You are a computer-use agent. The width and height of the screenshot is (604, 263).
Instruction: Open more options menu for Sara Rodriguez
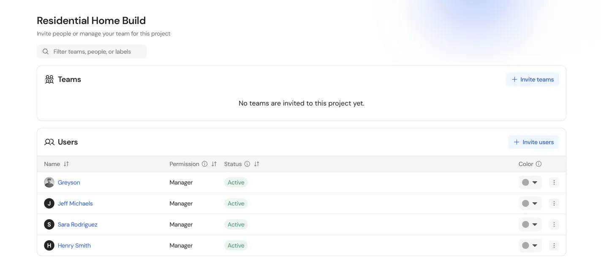pyautogui.click(x=554, y=224)
